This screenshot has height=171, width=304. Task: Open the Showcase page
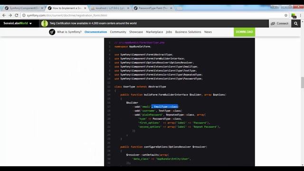(136, 32)
